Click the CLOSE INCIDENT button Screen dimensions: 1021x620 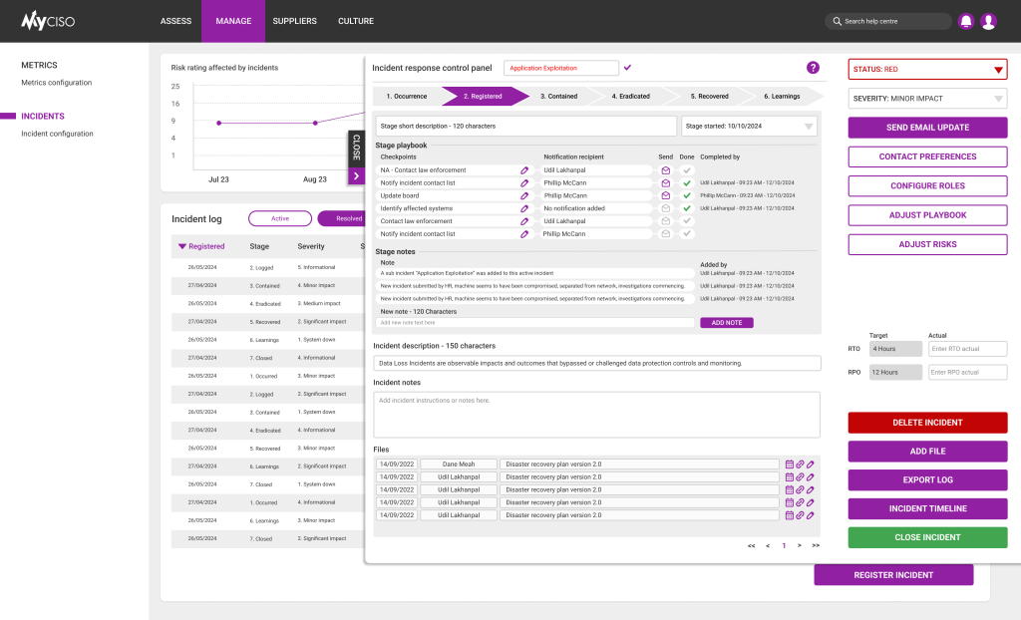point(927,537)
